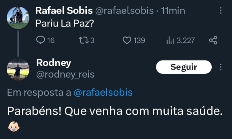The height and width of the screenshot is (139, 232).
Task: Open Rodney's profile picture
Action: (x=18, y=69)
